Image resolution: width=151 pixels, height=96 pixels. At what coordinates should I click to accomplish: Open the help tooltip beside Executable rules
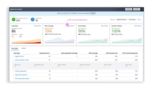pos(27,18)
